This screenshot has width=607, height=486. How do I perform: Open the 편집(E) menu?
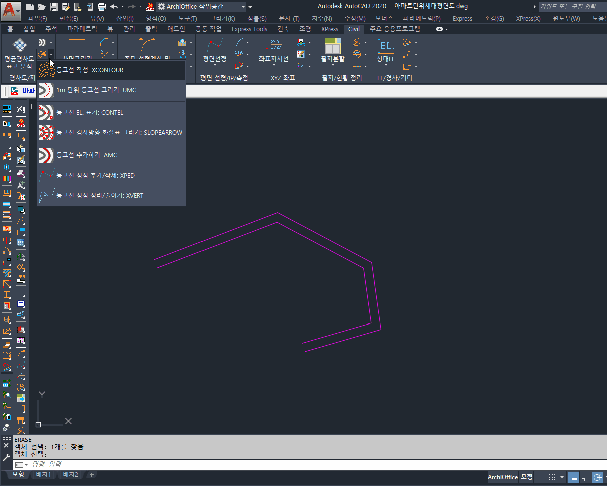69,18
